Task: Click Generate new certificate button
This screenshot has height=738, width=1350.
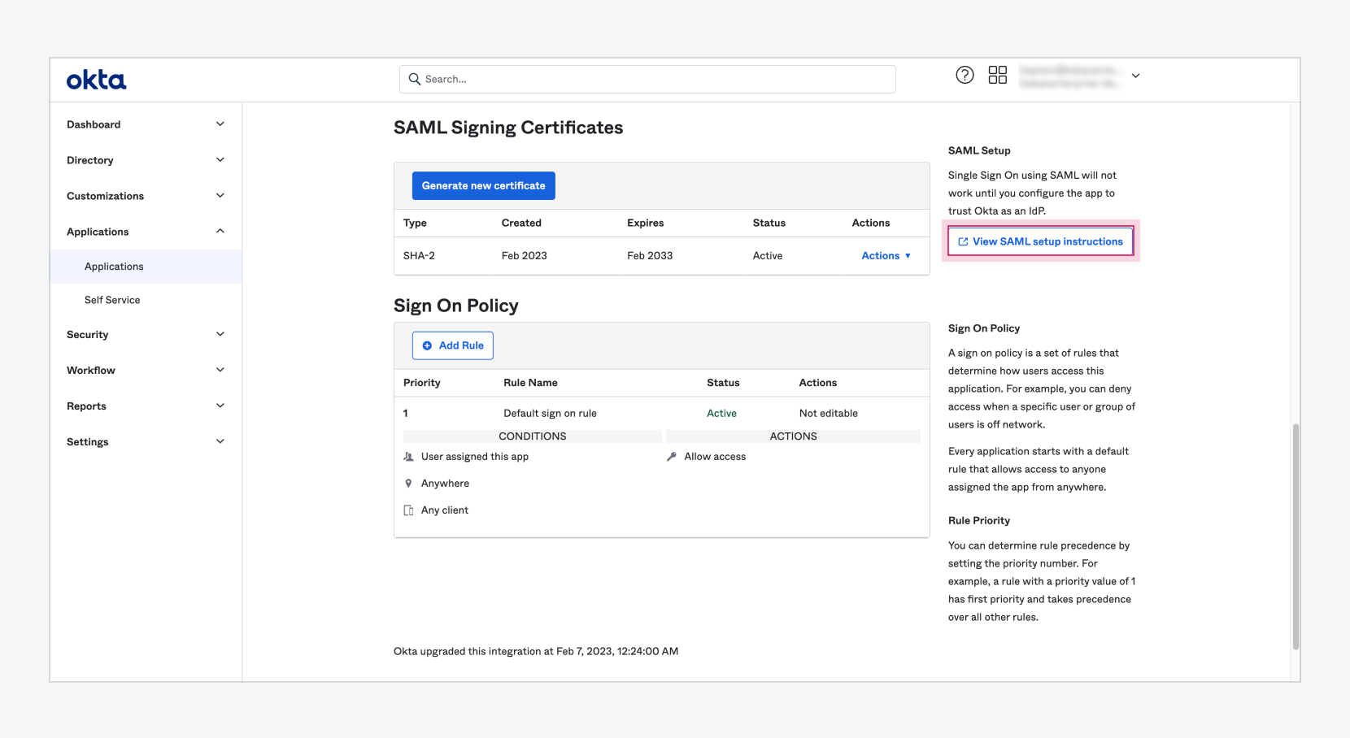Action: pos(484,185)
